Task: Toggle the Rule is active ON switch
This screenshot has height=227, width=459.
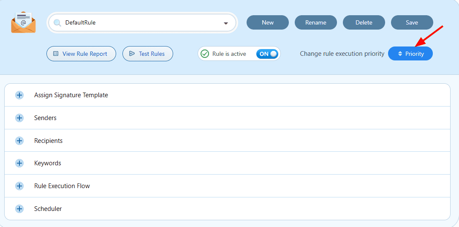Action: pos(267,54)
